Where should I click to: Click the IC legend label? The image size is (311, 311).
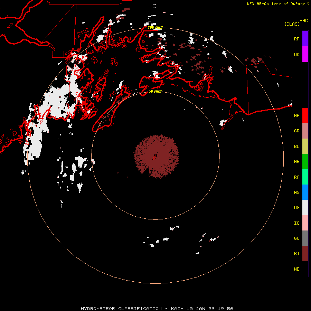(297, 223)
